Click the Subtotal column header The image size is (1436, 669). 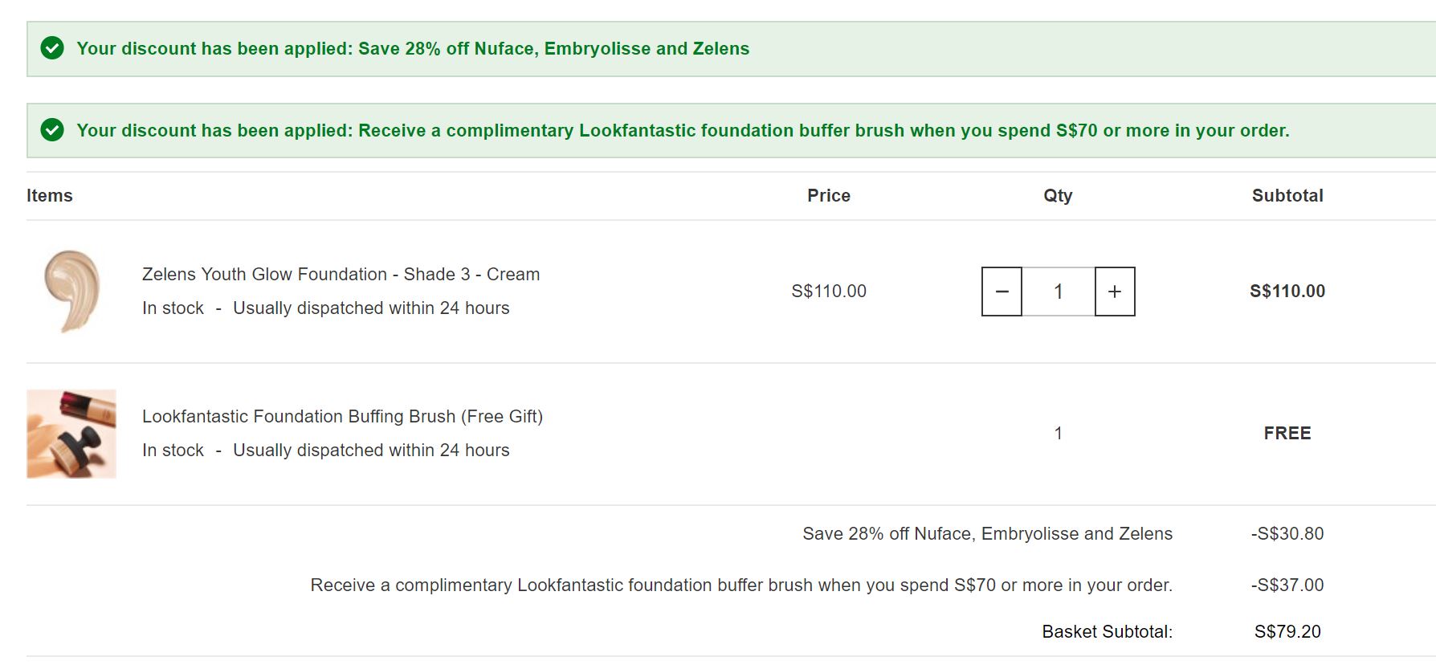pos(1287,196)
